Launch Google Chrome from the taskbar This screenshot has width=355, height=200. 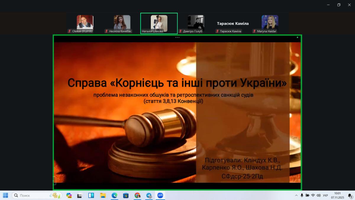(137, 196)
